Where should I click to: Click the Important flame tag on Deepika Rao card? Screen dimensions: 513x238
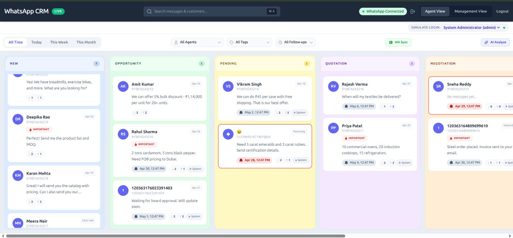39,129
